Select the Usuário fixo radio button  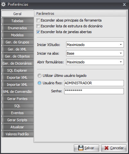click(x=39, y=83)
